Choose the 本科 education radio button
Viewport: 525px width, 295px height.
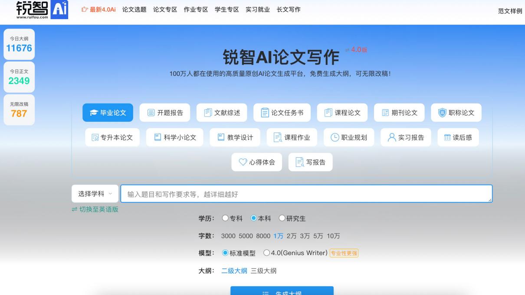(254, 218)
